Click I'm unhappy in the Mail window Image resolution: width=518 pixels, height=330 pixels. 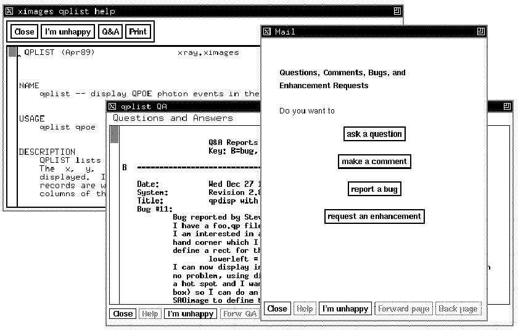click(345, 308)
